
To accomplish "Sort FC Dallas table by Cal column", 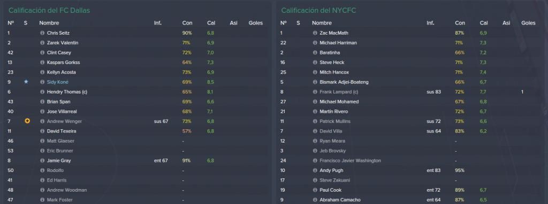I will point(211,23).
